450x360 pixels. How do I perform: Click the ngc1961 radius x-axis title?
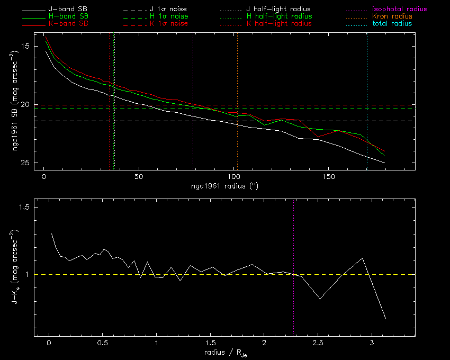click(224, 186)
